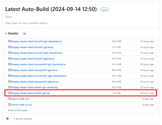
Task: Click the 97.4 MB file size
Action: (117, 59)
